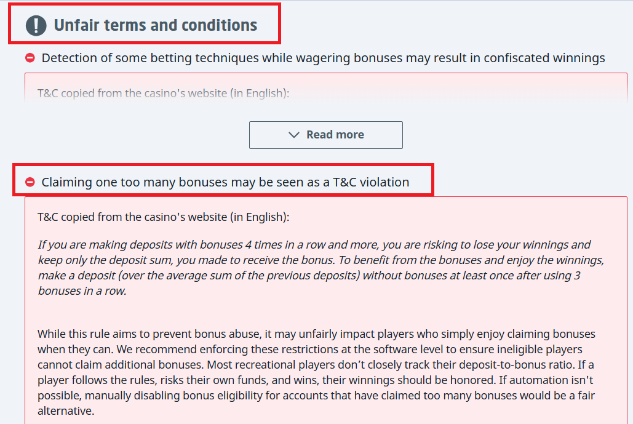Open the Detection of some betting techniques item
This screenshot has width=633, height=424.
[x=323, y=58]
